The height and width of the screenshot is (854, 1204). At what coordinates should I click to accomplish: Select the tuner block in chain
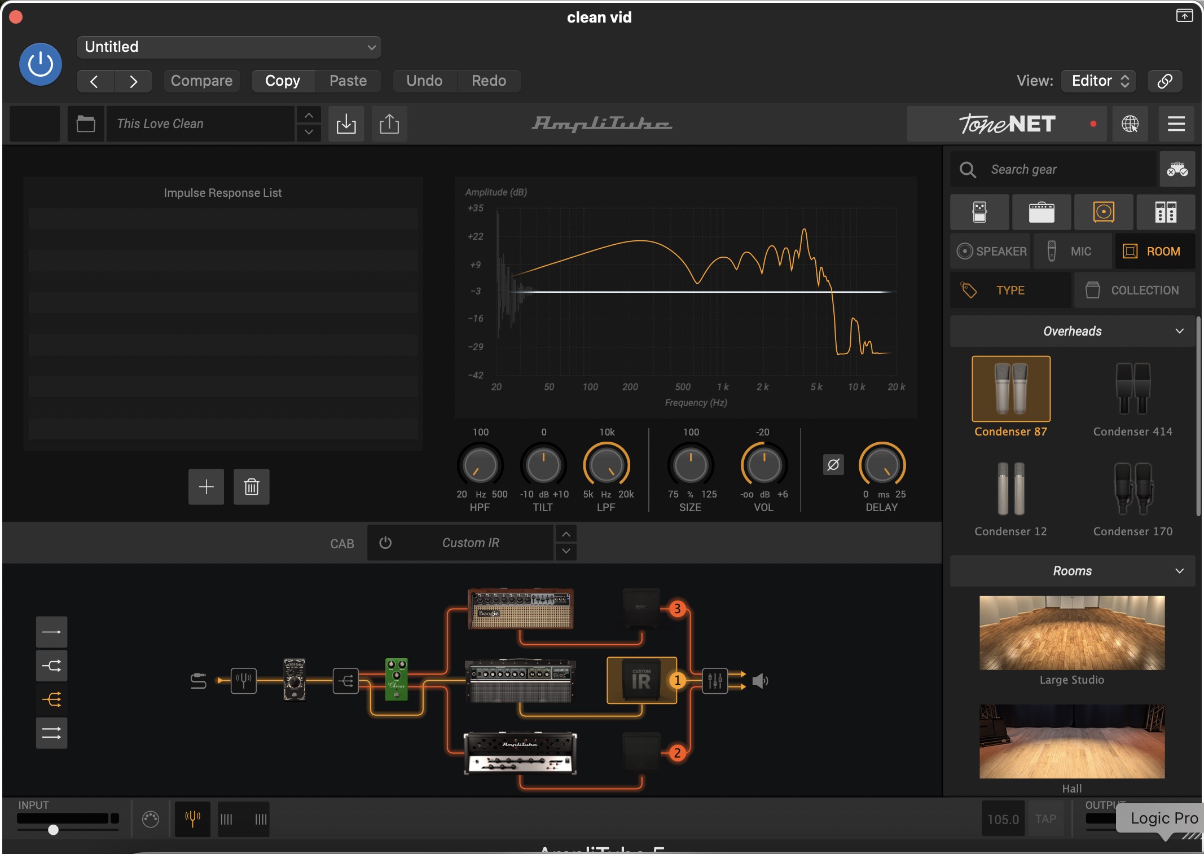click(x=244, y=681)
